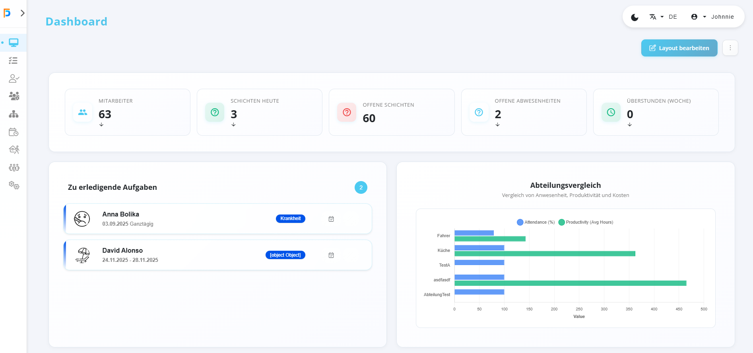The height and width of the screenshot is (353, 753).
Task: Click the green Küche productivity bar
Action: [545, 254]
